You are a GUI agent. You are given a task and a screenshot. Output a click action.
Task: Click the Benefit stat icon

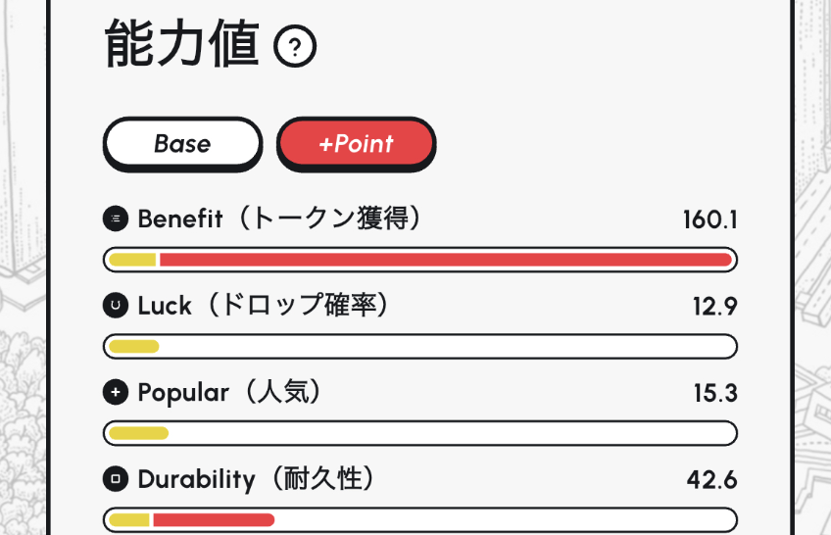coord(116,219)
